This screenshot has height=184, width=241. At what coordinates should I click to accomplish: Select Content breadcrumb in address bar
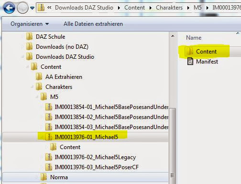[134, 8]
